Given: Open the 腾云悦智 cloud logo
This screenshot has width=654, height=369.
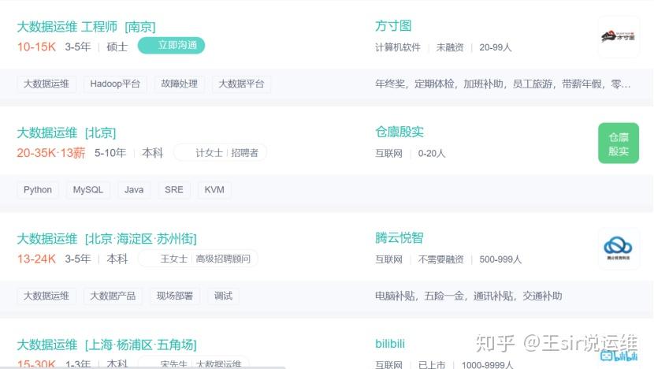Looking at the screenshot, I should coord(618,249).
